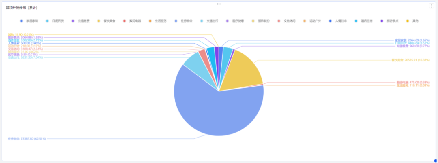Click data label 家居家装: 2064.69 (1.65%)
This screenshot has height=163, width=438.
(412, 40)
